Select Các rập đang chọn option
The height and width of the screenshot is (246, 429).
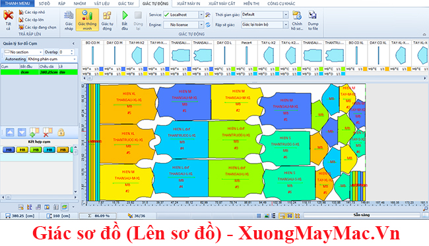(37, 27)
